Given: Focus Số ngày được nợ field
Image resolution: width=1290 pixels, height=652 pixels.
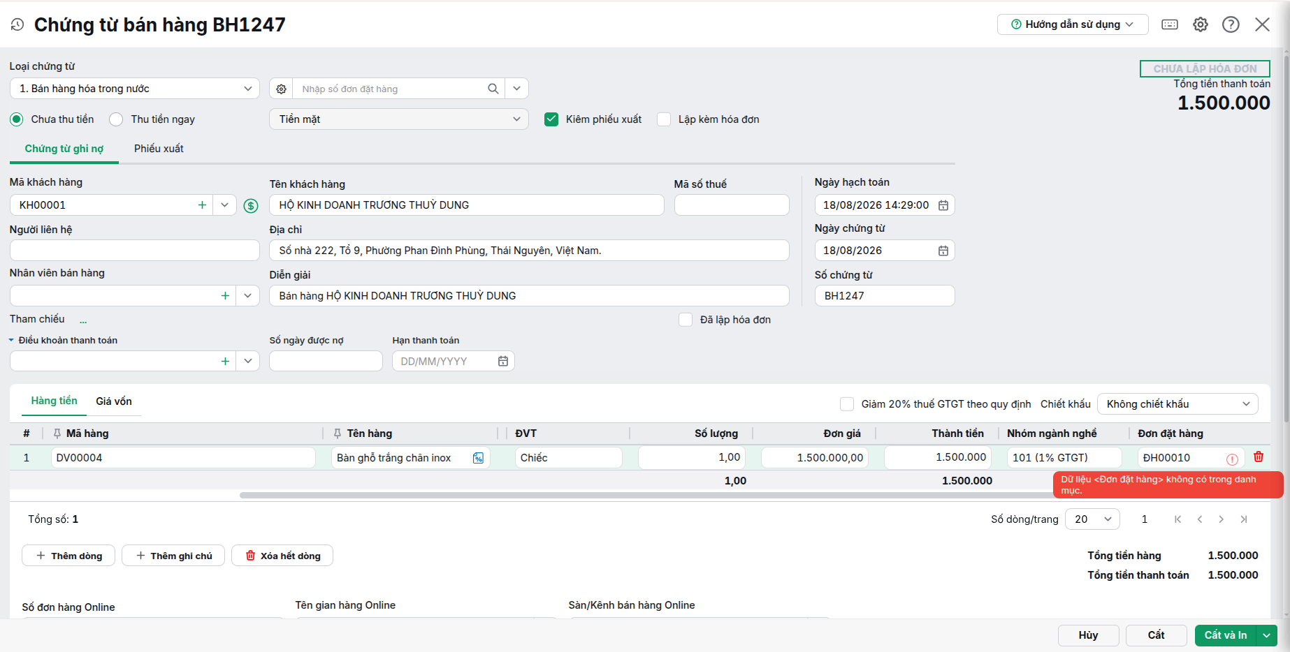Looking at the screenshot, I should pyautogui.click(x=326, y=362).
